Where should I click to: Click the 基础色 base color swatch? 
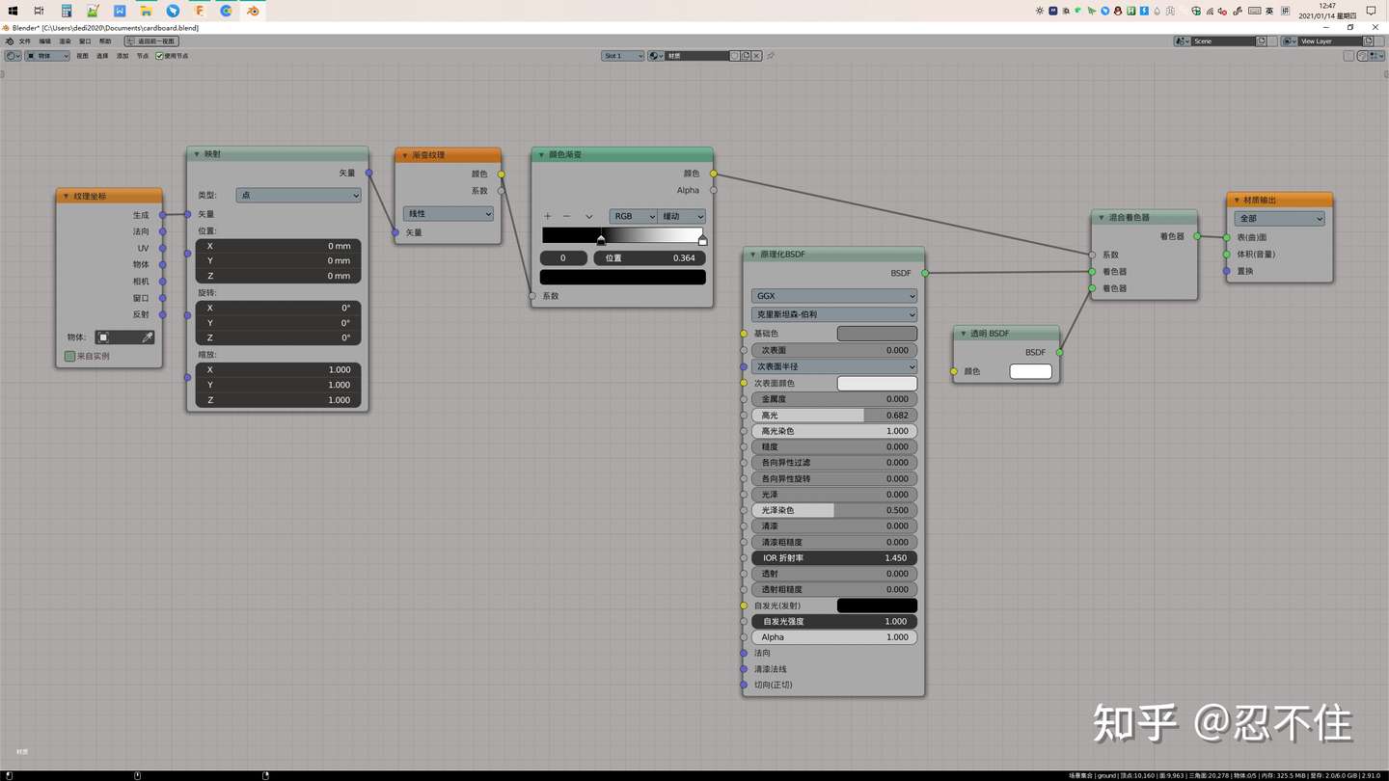877,334
